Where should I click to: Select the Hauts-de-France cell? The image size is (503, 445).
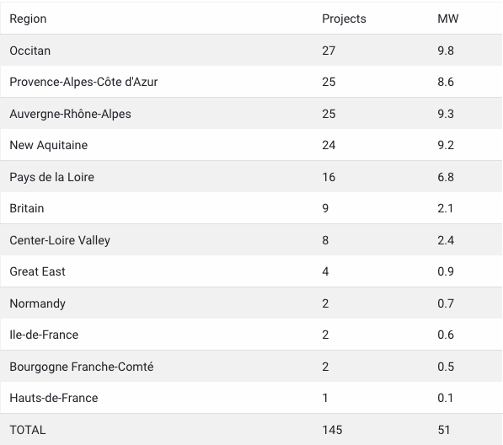pos(54,398)
